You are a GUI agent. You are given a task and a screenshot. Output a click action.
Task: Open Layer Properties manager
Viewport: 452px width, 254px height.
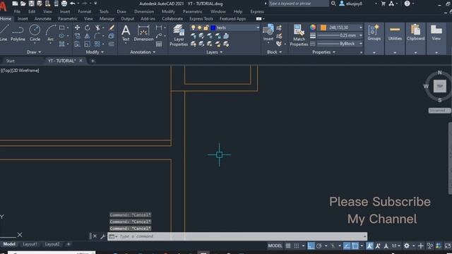coord(179,35)
